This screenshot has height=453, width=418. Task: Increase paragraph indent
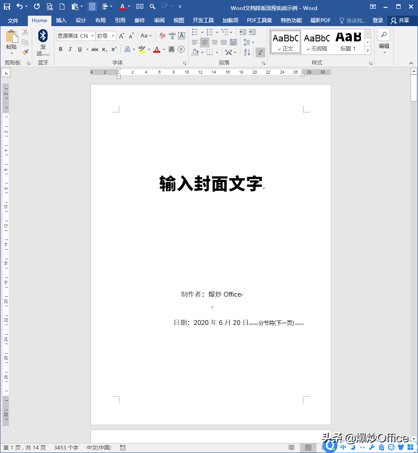pos(253,32)
